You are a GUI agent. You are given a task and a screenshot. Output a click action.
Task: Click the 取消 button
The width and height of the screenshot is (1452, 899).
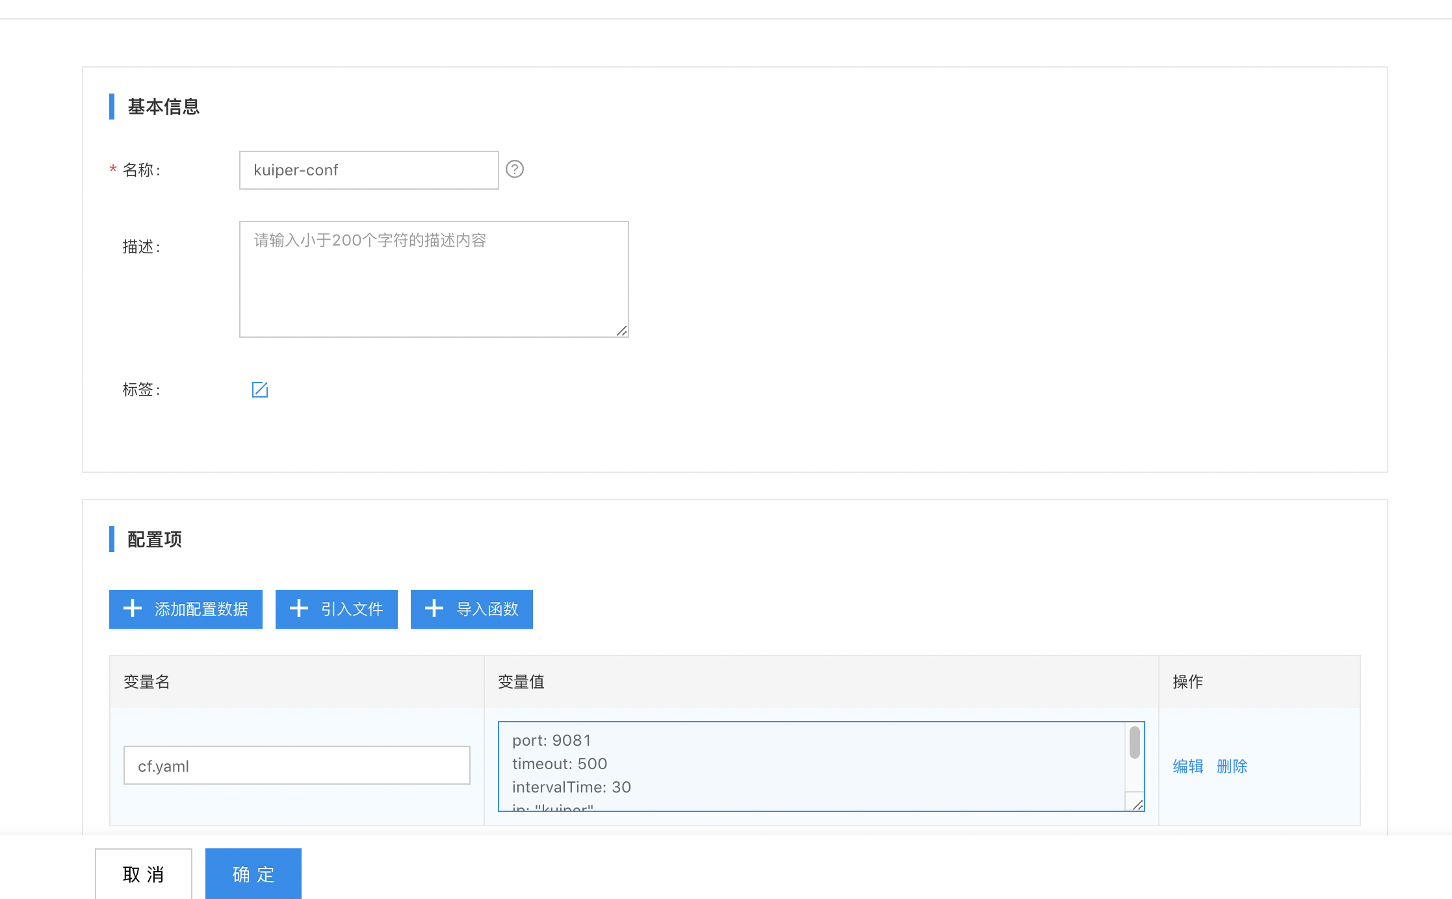point(144,874)
